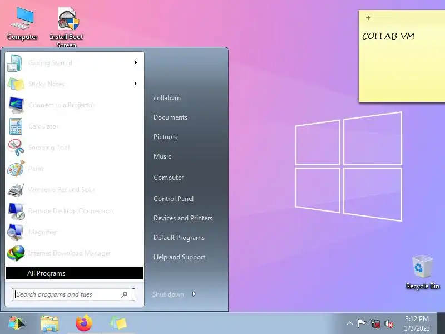Open Music from the Start menu

click(x=162, y=156)
